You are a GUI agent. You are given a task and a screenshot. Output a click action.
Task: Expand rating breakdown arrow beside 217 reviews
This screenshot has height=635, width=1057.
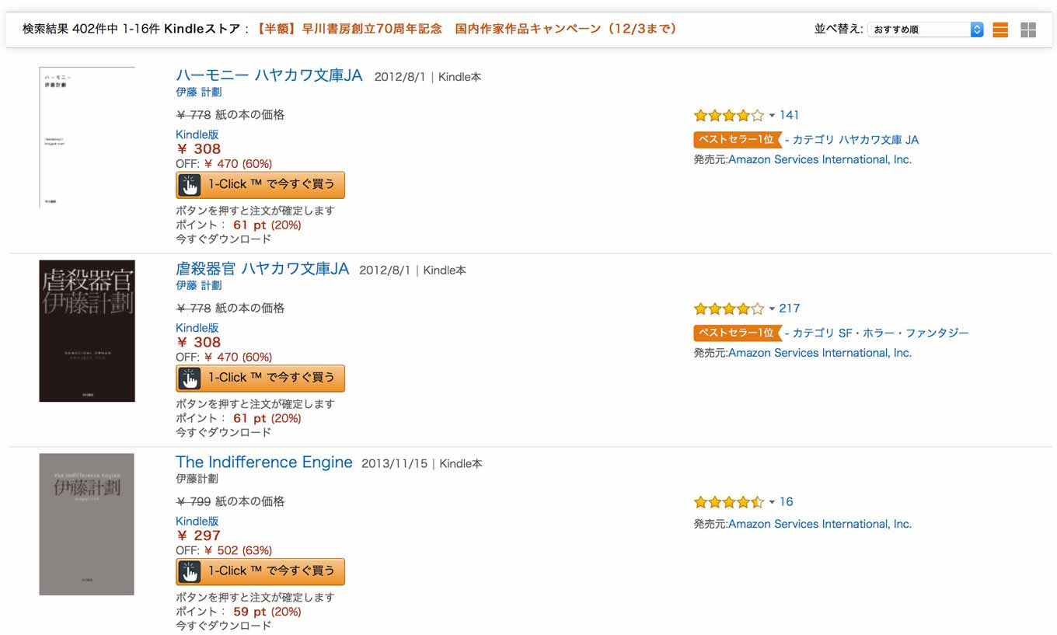pyautogui.click(x=772, y=309)
